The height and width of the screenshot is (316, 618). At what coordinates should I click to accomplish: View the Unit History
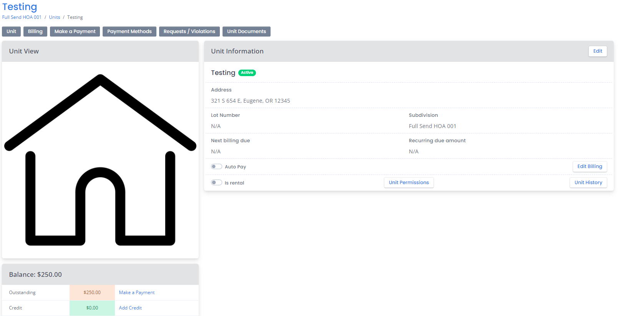(588, 183)
